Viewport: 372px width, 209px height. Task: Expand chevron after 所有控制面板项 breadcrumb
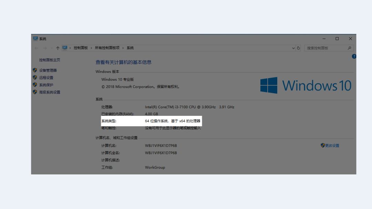(x=123, y=48)
